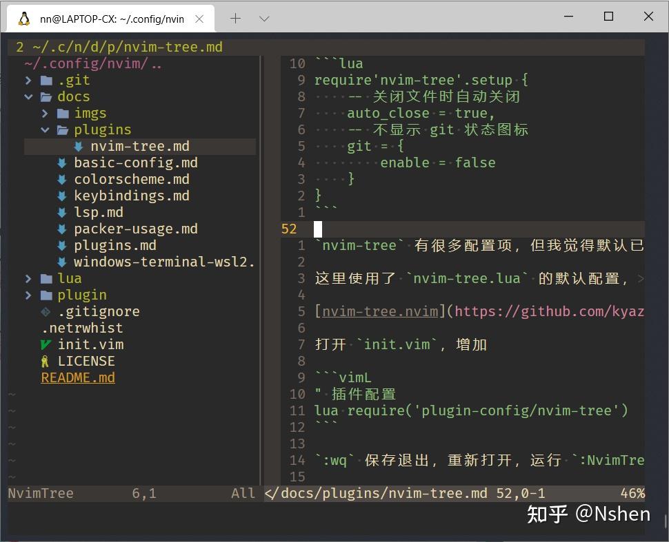Open the README.md link
This screenshot has height=542, width=669.
77,377
